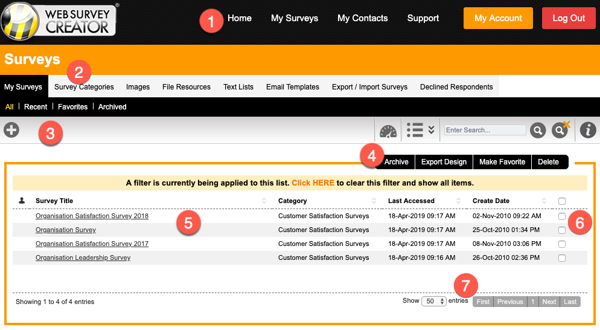Viewport: 600px width, 330px height.
Task: Click HERE to clear the filter
Action: coord(313,183)
